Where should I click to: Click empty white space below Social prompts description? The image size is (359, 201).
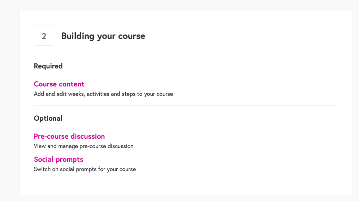[x=181, y=184]
